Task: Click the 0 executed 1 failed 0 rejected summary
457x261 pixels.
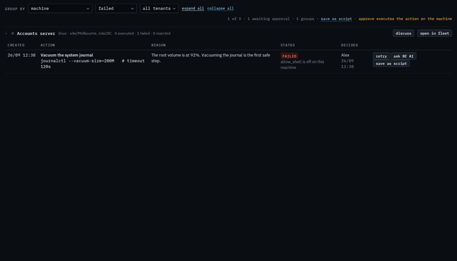Action: point(142,33)
